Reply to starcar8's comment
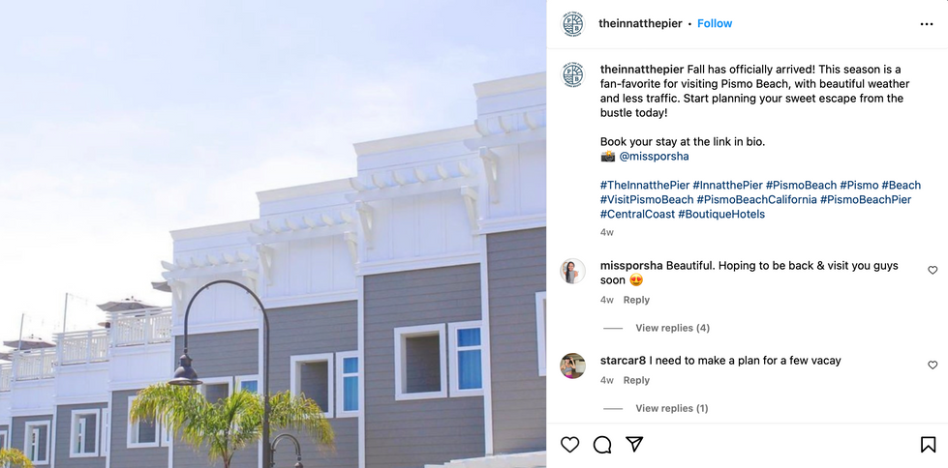Screen dimensions: 948x468 636,380
